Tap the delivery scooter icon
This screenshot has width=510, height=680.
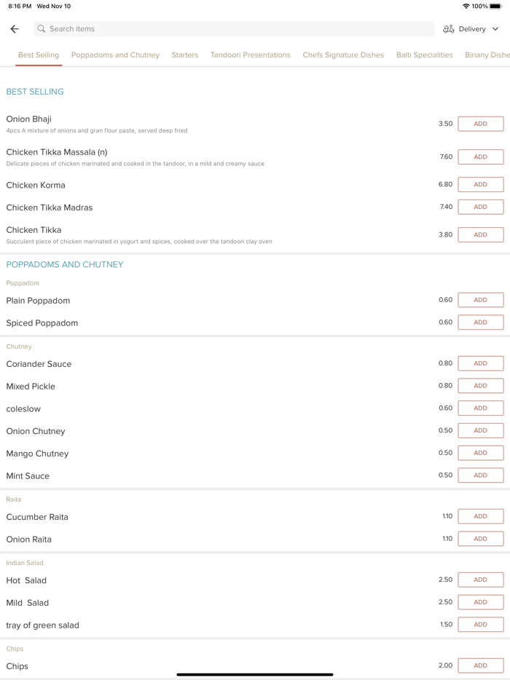(449, 29)
